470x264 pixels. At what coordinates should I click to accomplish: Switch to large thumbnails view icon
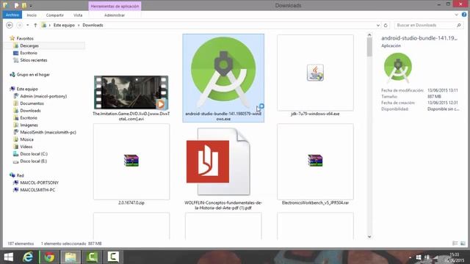[463, 243]
